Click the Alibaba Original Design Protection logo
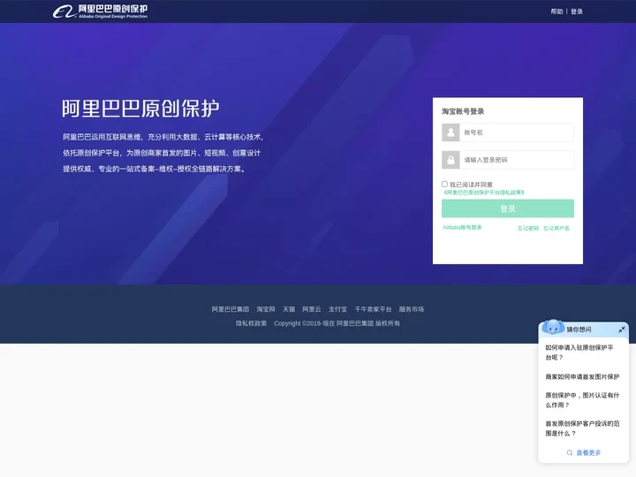 100,11
